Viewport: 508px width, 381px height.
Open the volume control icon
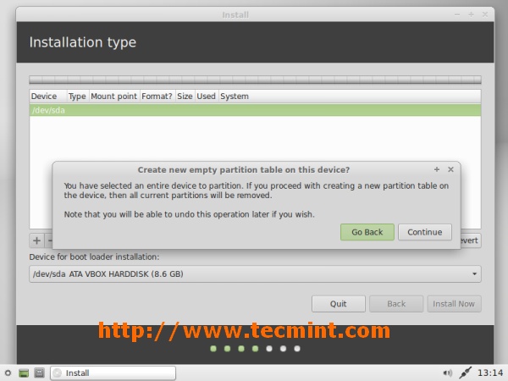coord(448,373)
